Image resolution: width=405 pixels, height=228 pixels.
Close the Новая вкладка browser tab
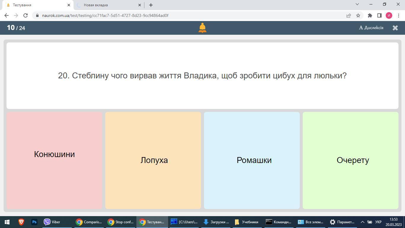[140, 5]
